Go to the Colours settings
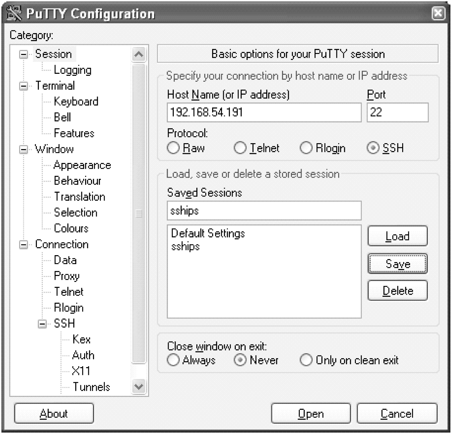This screenshot has width=452, height=434. coord(71,228)
